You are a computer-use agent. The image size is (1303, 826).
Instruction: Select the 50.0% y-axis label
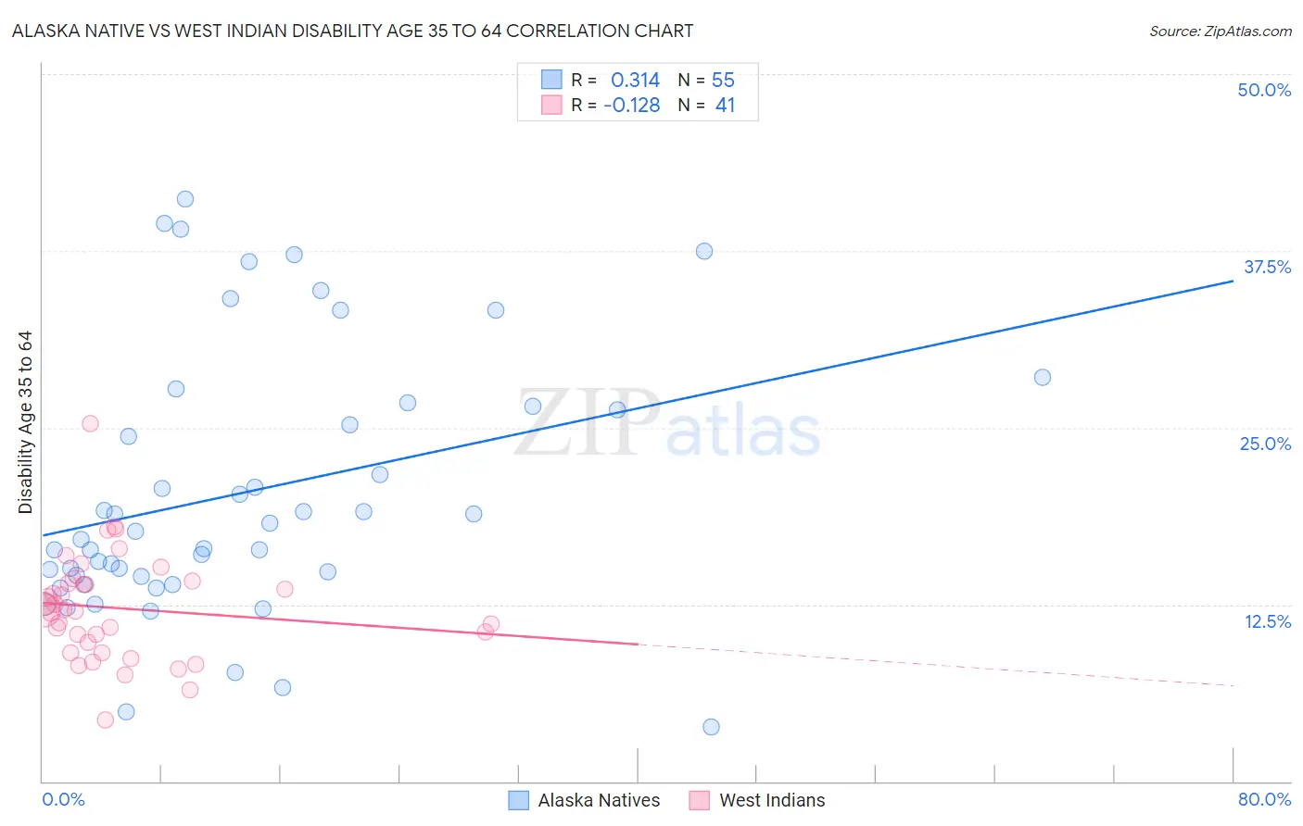point(1264,90)
